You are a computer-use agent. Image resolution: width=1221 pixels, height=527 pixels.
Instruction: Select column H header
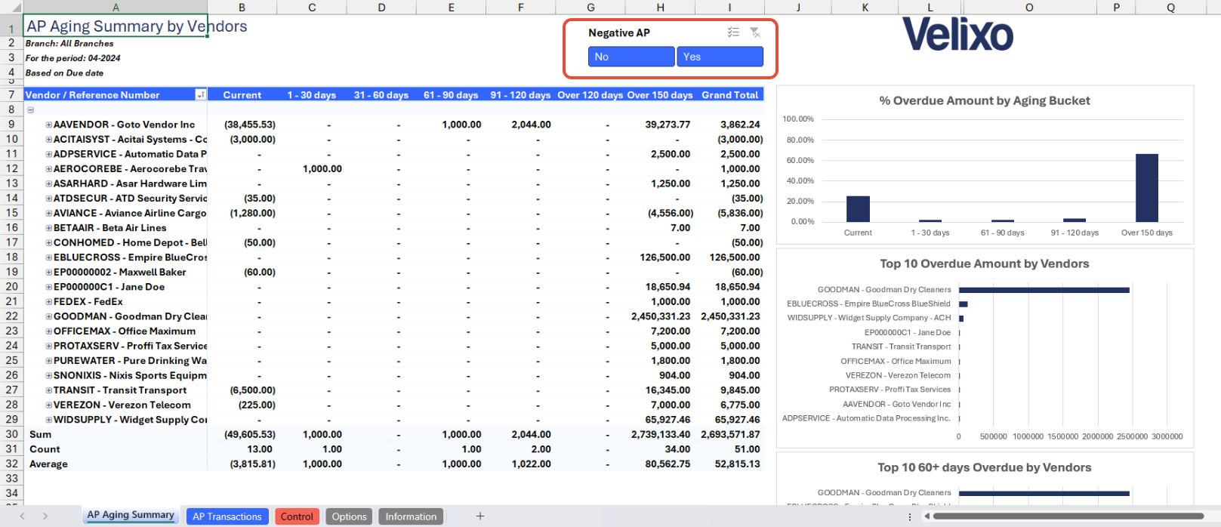(660, 7)
